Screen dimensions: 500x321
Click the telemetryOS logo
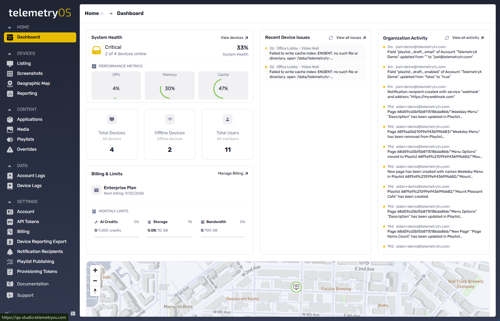point(40,13)
